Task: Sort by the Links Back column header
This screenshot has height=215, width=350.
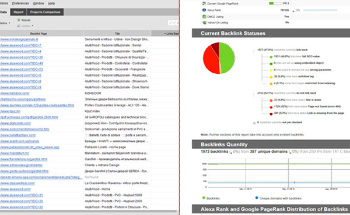Action: click(165, 34)
